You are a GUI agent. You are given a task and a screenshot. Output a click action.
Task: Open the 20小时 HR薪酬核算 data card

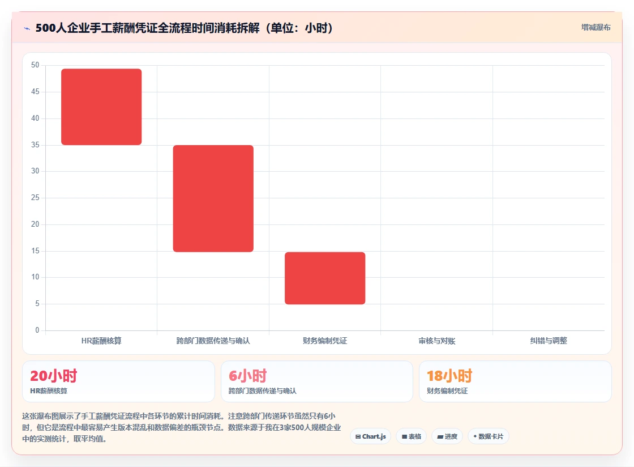tap(118, 381)
